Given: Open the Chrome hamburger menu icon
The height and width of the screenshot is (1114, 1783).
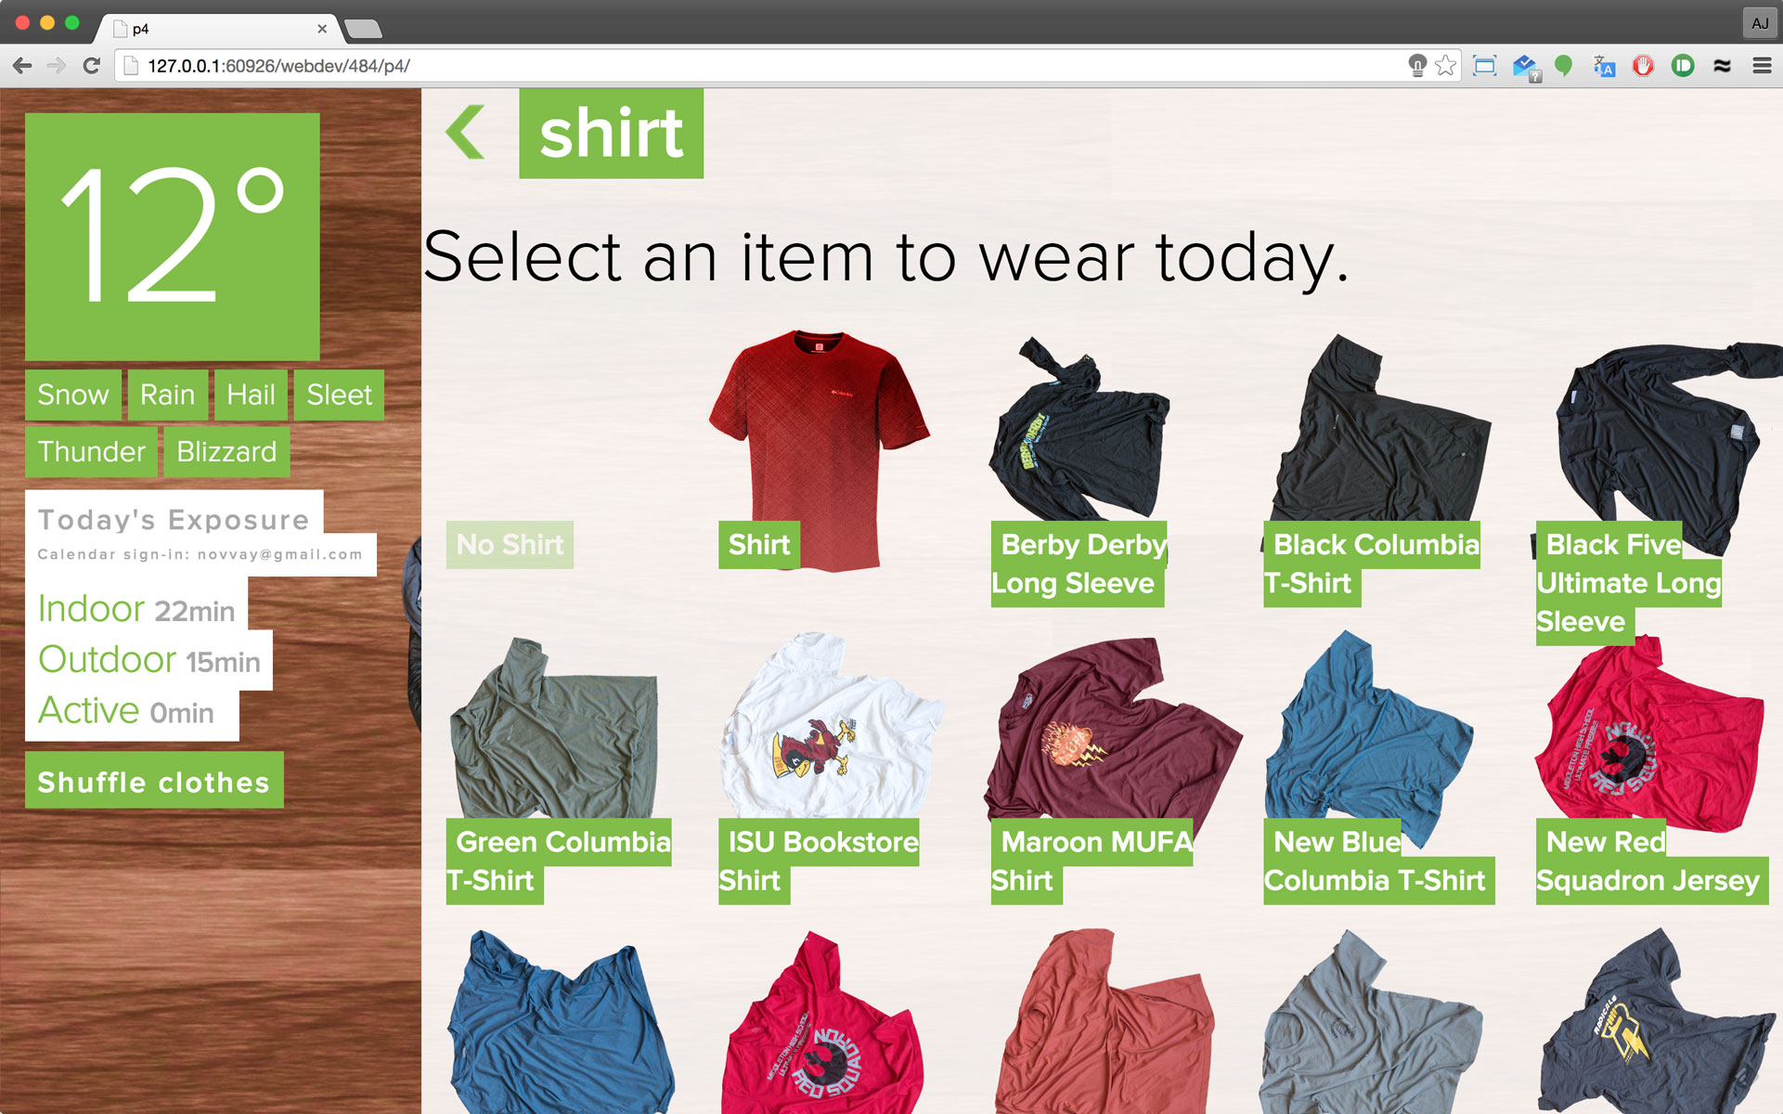Looking at the screenshot, I should (1762, 66).
